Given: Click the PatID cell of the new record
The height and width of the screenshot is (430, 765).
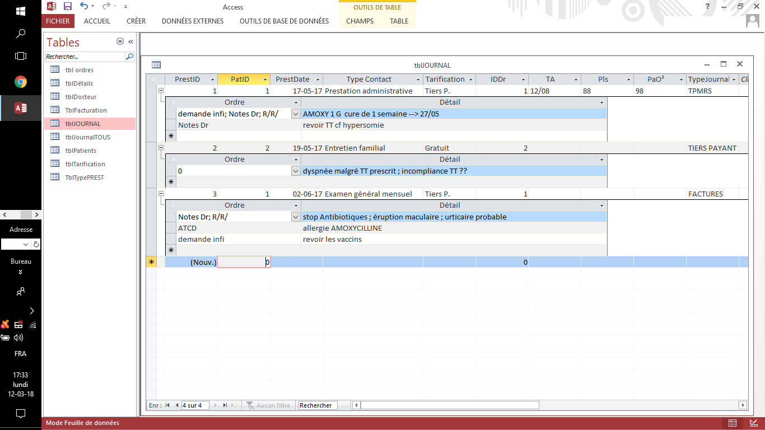Looking at the screenshot, I should 244,262.
